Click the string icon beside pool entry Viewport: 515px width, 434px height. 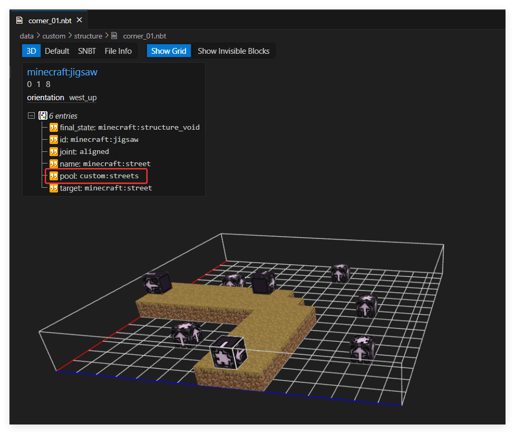click(54, 176)
